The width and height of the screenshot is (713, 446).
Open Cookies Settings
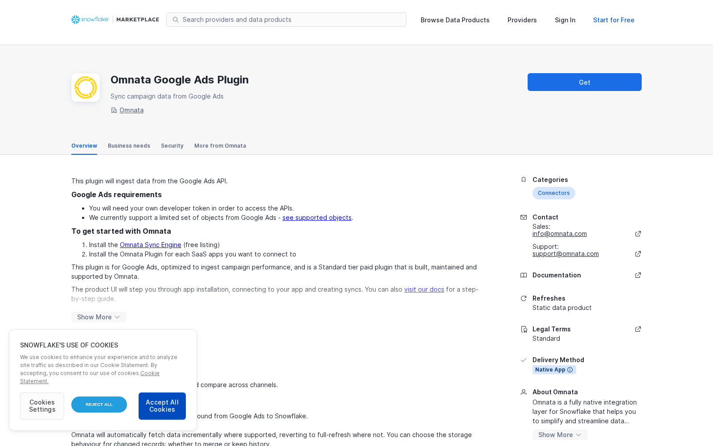point(42,406)
